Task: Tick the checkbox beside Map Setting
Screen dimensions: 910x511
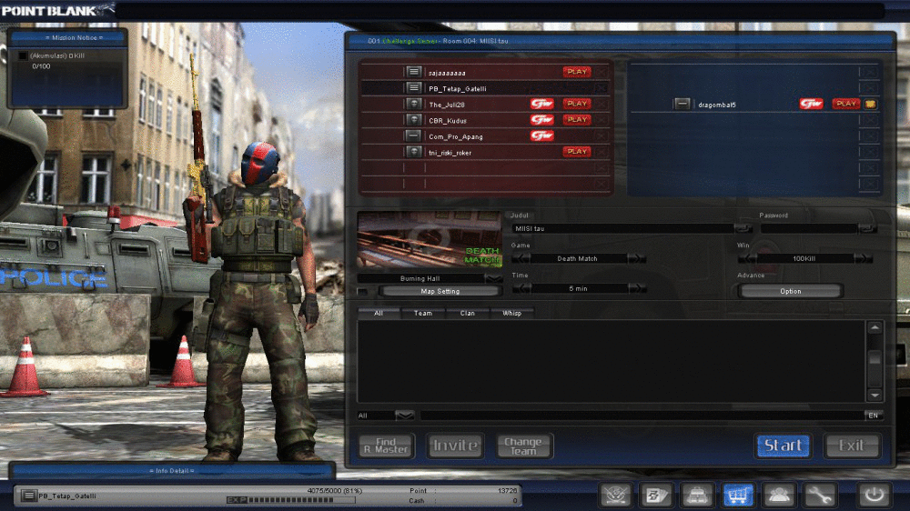Action: [x=363, y=291]
